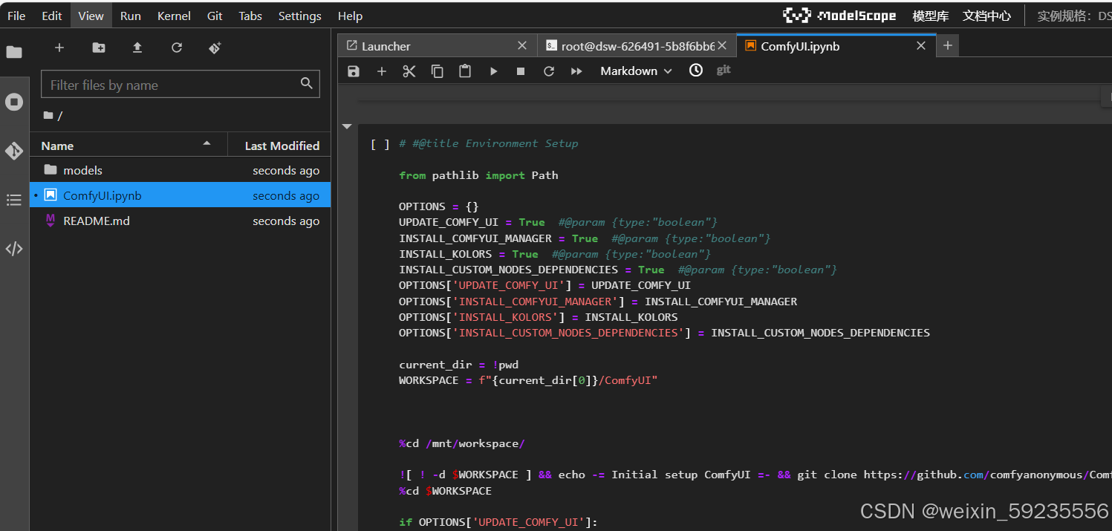Viewport: 1112px width, 531px height.
Task: Run the selected cell
Action: pos(493,71)
